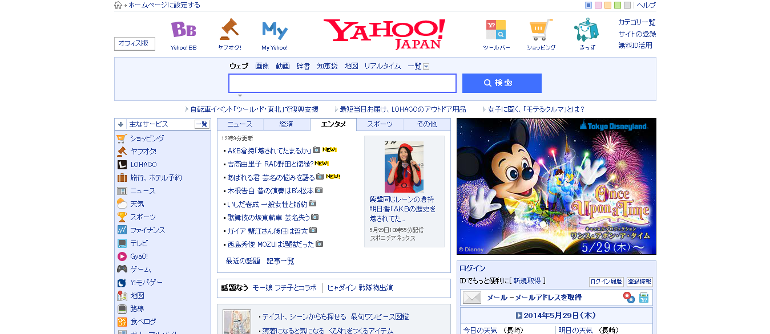Click the play arrow before 2014年5月29日
The height and width of the screenshot is (334, 770).
[x=519, y=315]
